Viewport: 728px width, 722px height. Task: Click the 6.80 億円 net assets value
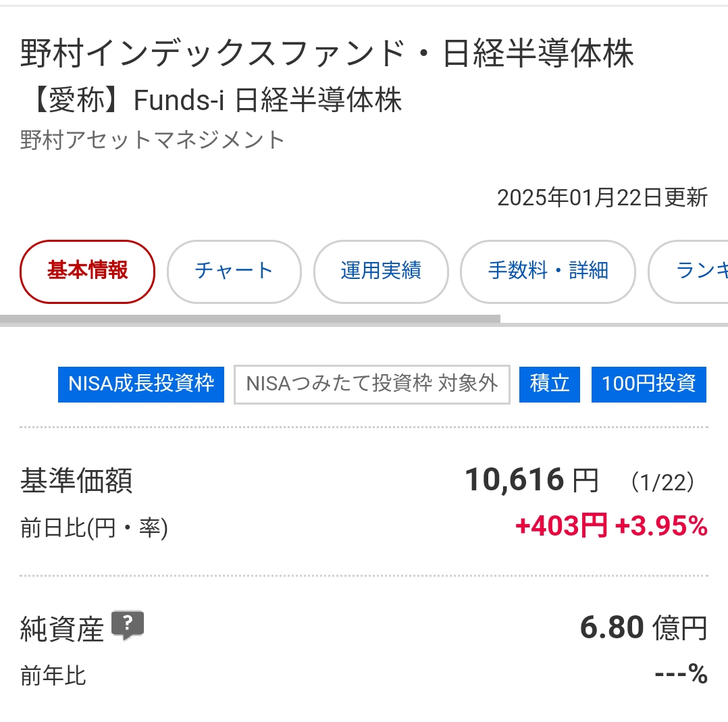[644, 627]
